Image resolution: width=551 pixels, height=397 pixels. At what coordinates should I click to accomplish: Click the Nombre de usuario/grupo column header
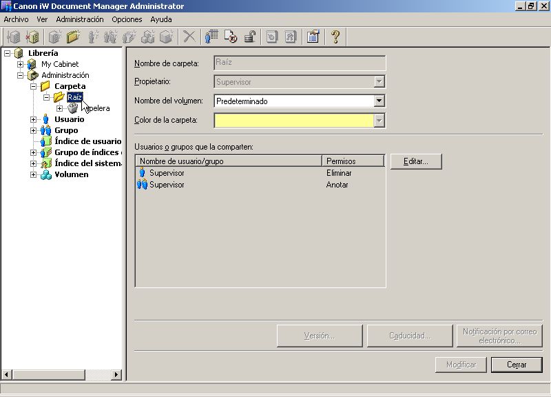(x=229, y=161)
